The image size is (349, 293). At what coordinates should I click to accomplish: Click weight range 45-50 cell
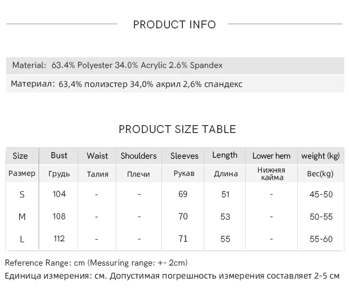click(321, 194)
